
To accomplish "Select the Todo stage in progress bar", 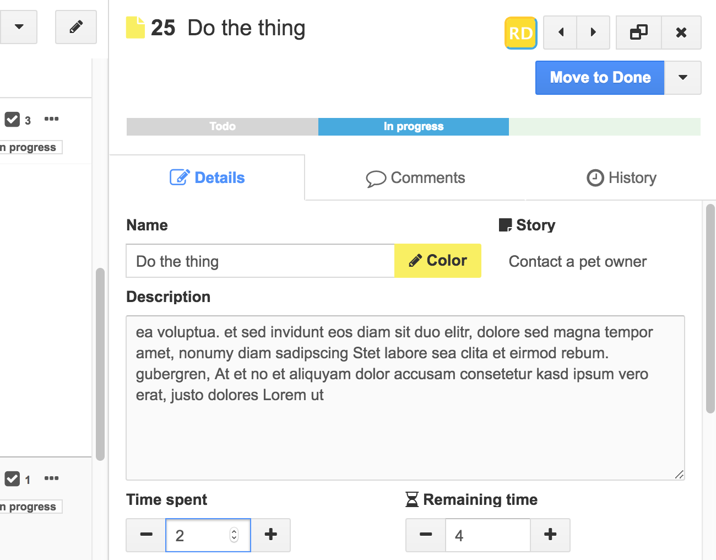I will [223, 127].
